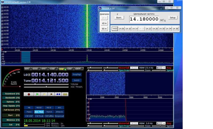
Task: Select the 80 м band in SyntSDR
Action: (104, 29)
